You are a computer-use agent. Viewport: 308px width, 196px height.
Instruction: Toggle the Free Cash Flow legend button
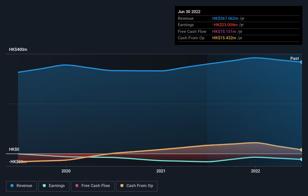[x=93, y=186]
